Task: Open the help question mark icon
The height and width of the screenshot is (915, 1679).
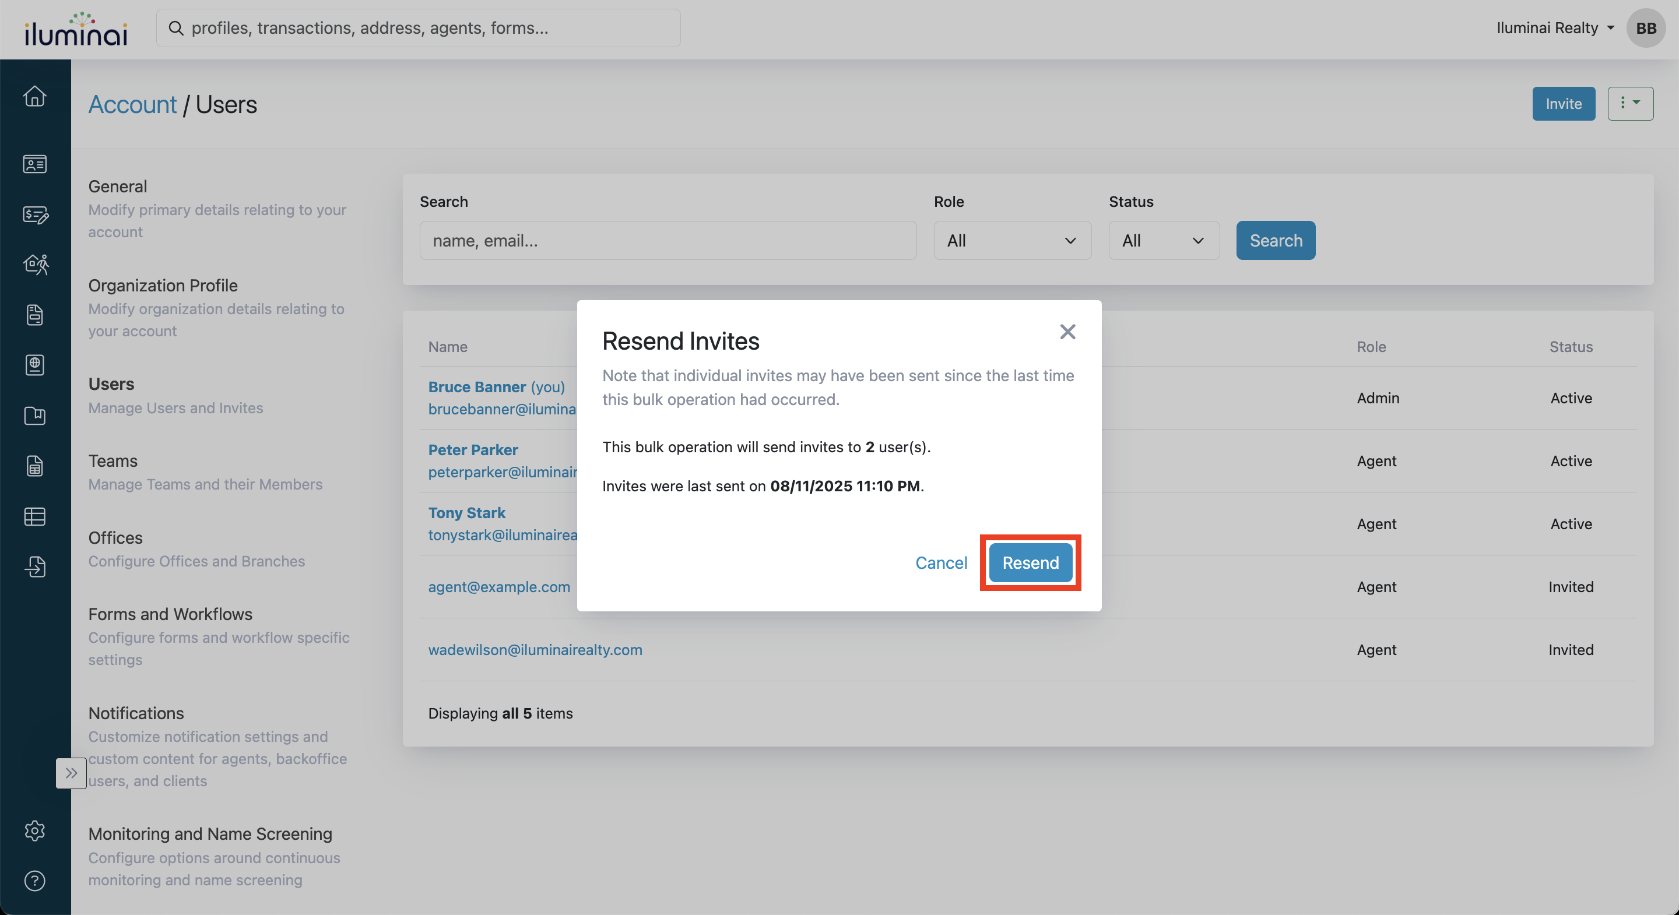Action: coord(34,881)
